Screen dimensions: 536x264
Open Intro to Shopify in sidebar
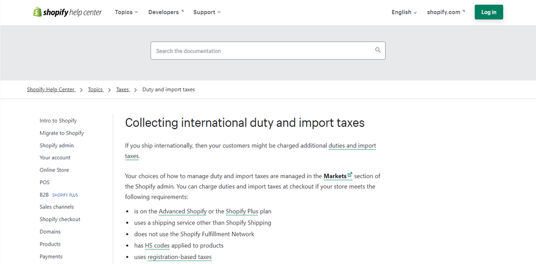tap(58, 121)
